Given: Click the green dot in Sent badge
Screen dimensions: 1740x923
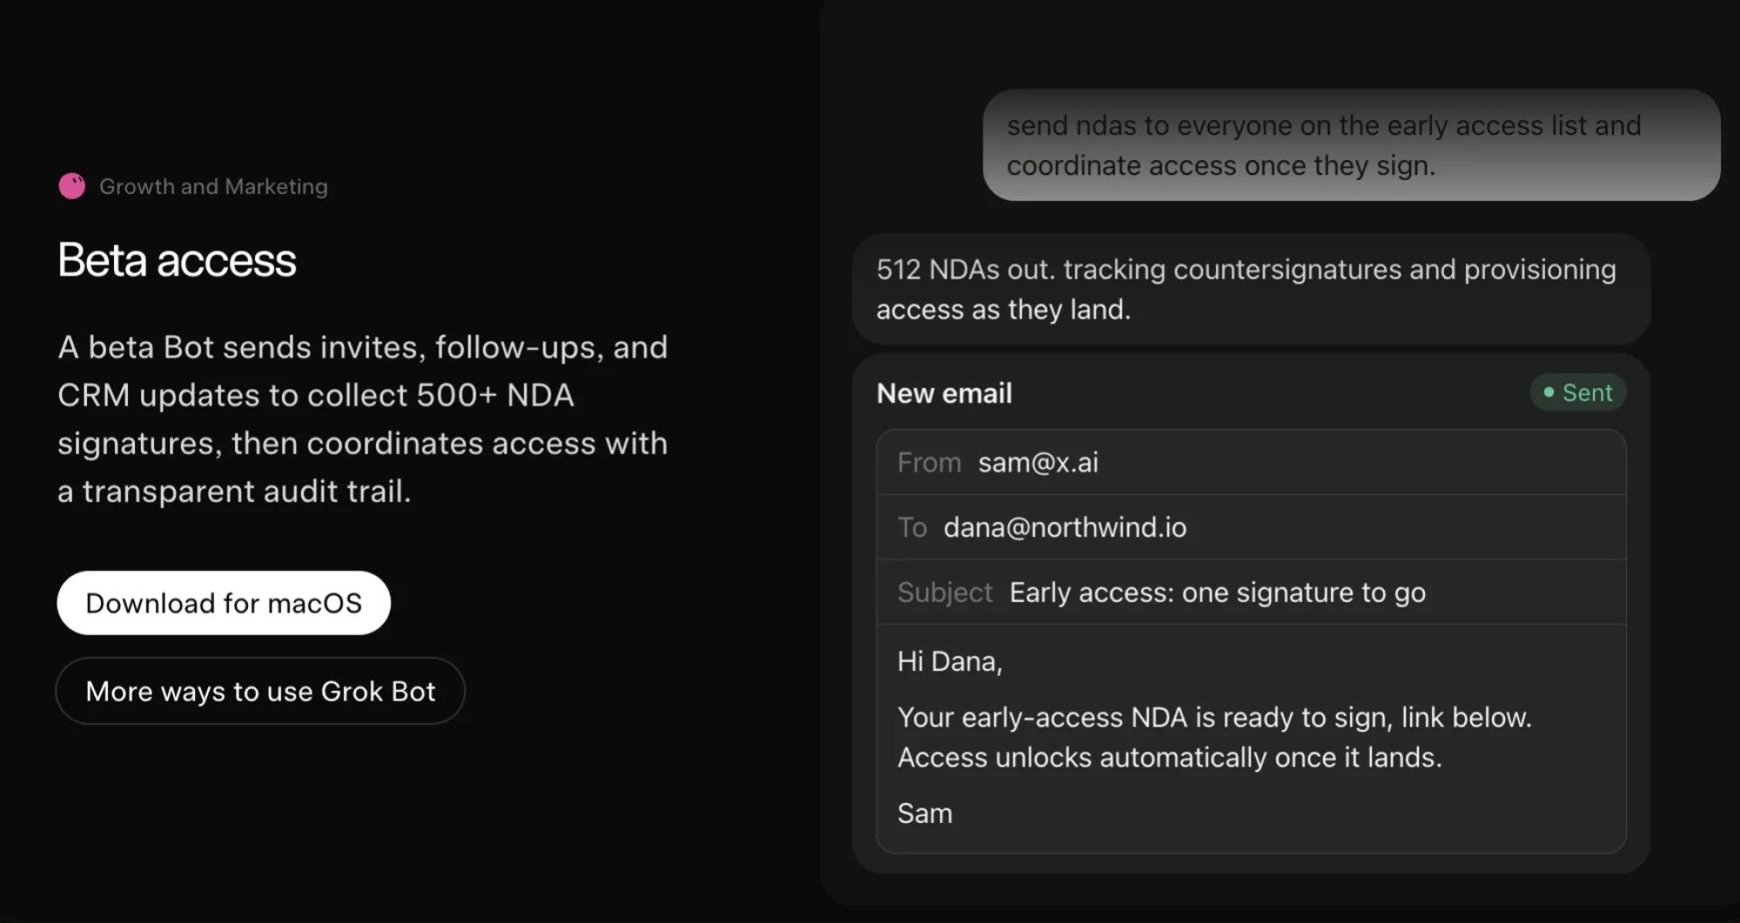Looking at the screenshot, I should click(x=1549, y=393).
